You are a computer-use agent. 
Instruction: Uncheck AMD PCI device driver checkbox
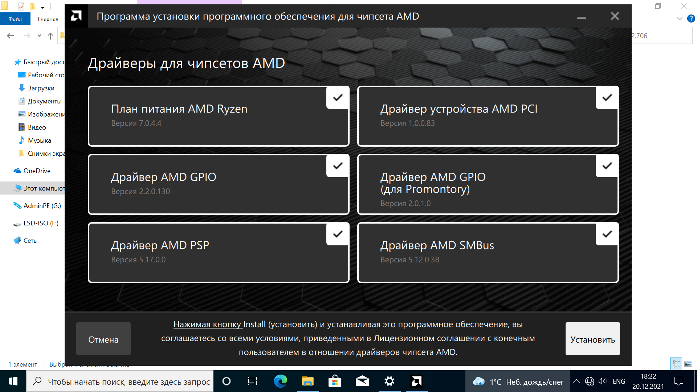coord(607,97)
